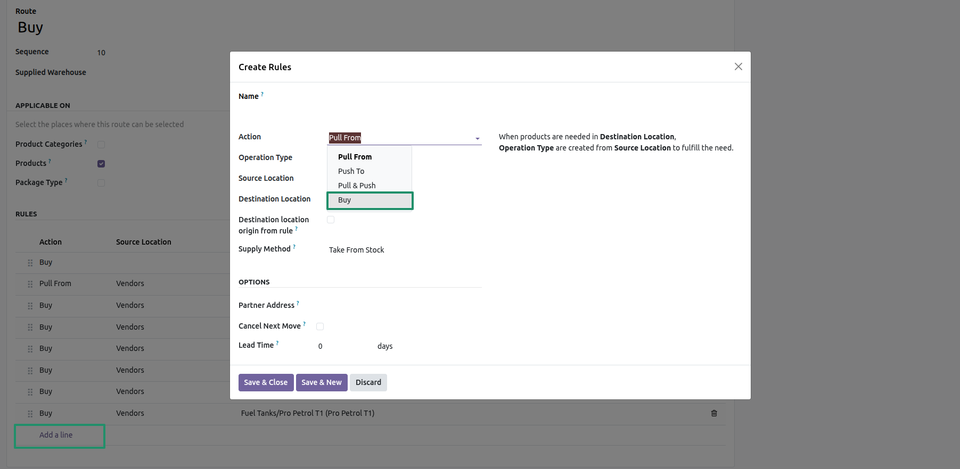This screenshot has height=469, width=960.
Task: Tick the Cancel Next Move checkbox
Action: [x=320, y=326]
